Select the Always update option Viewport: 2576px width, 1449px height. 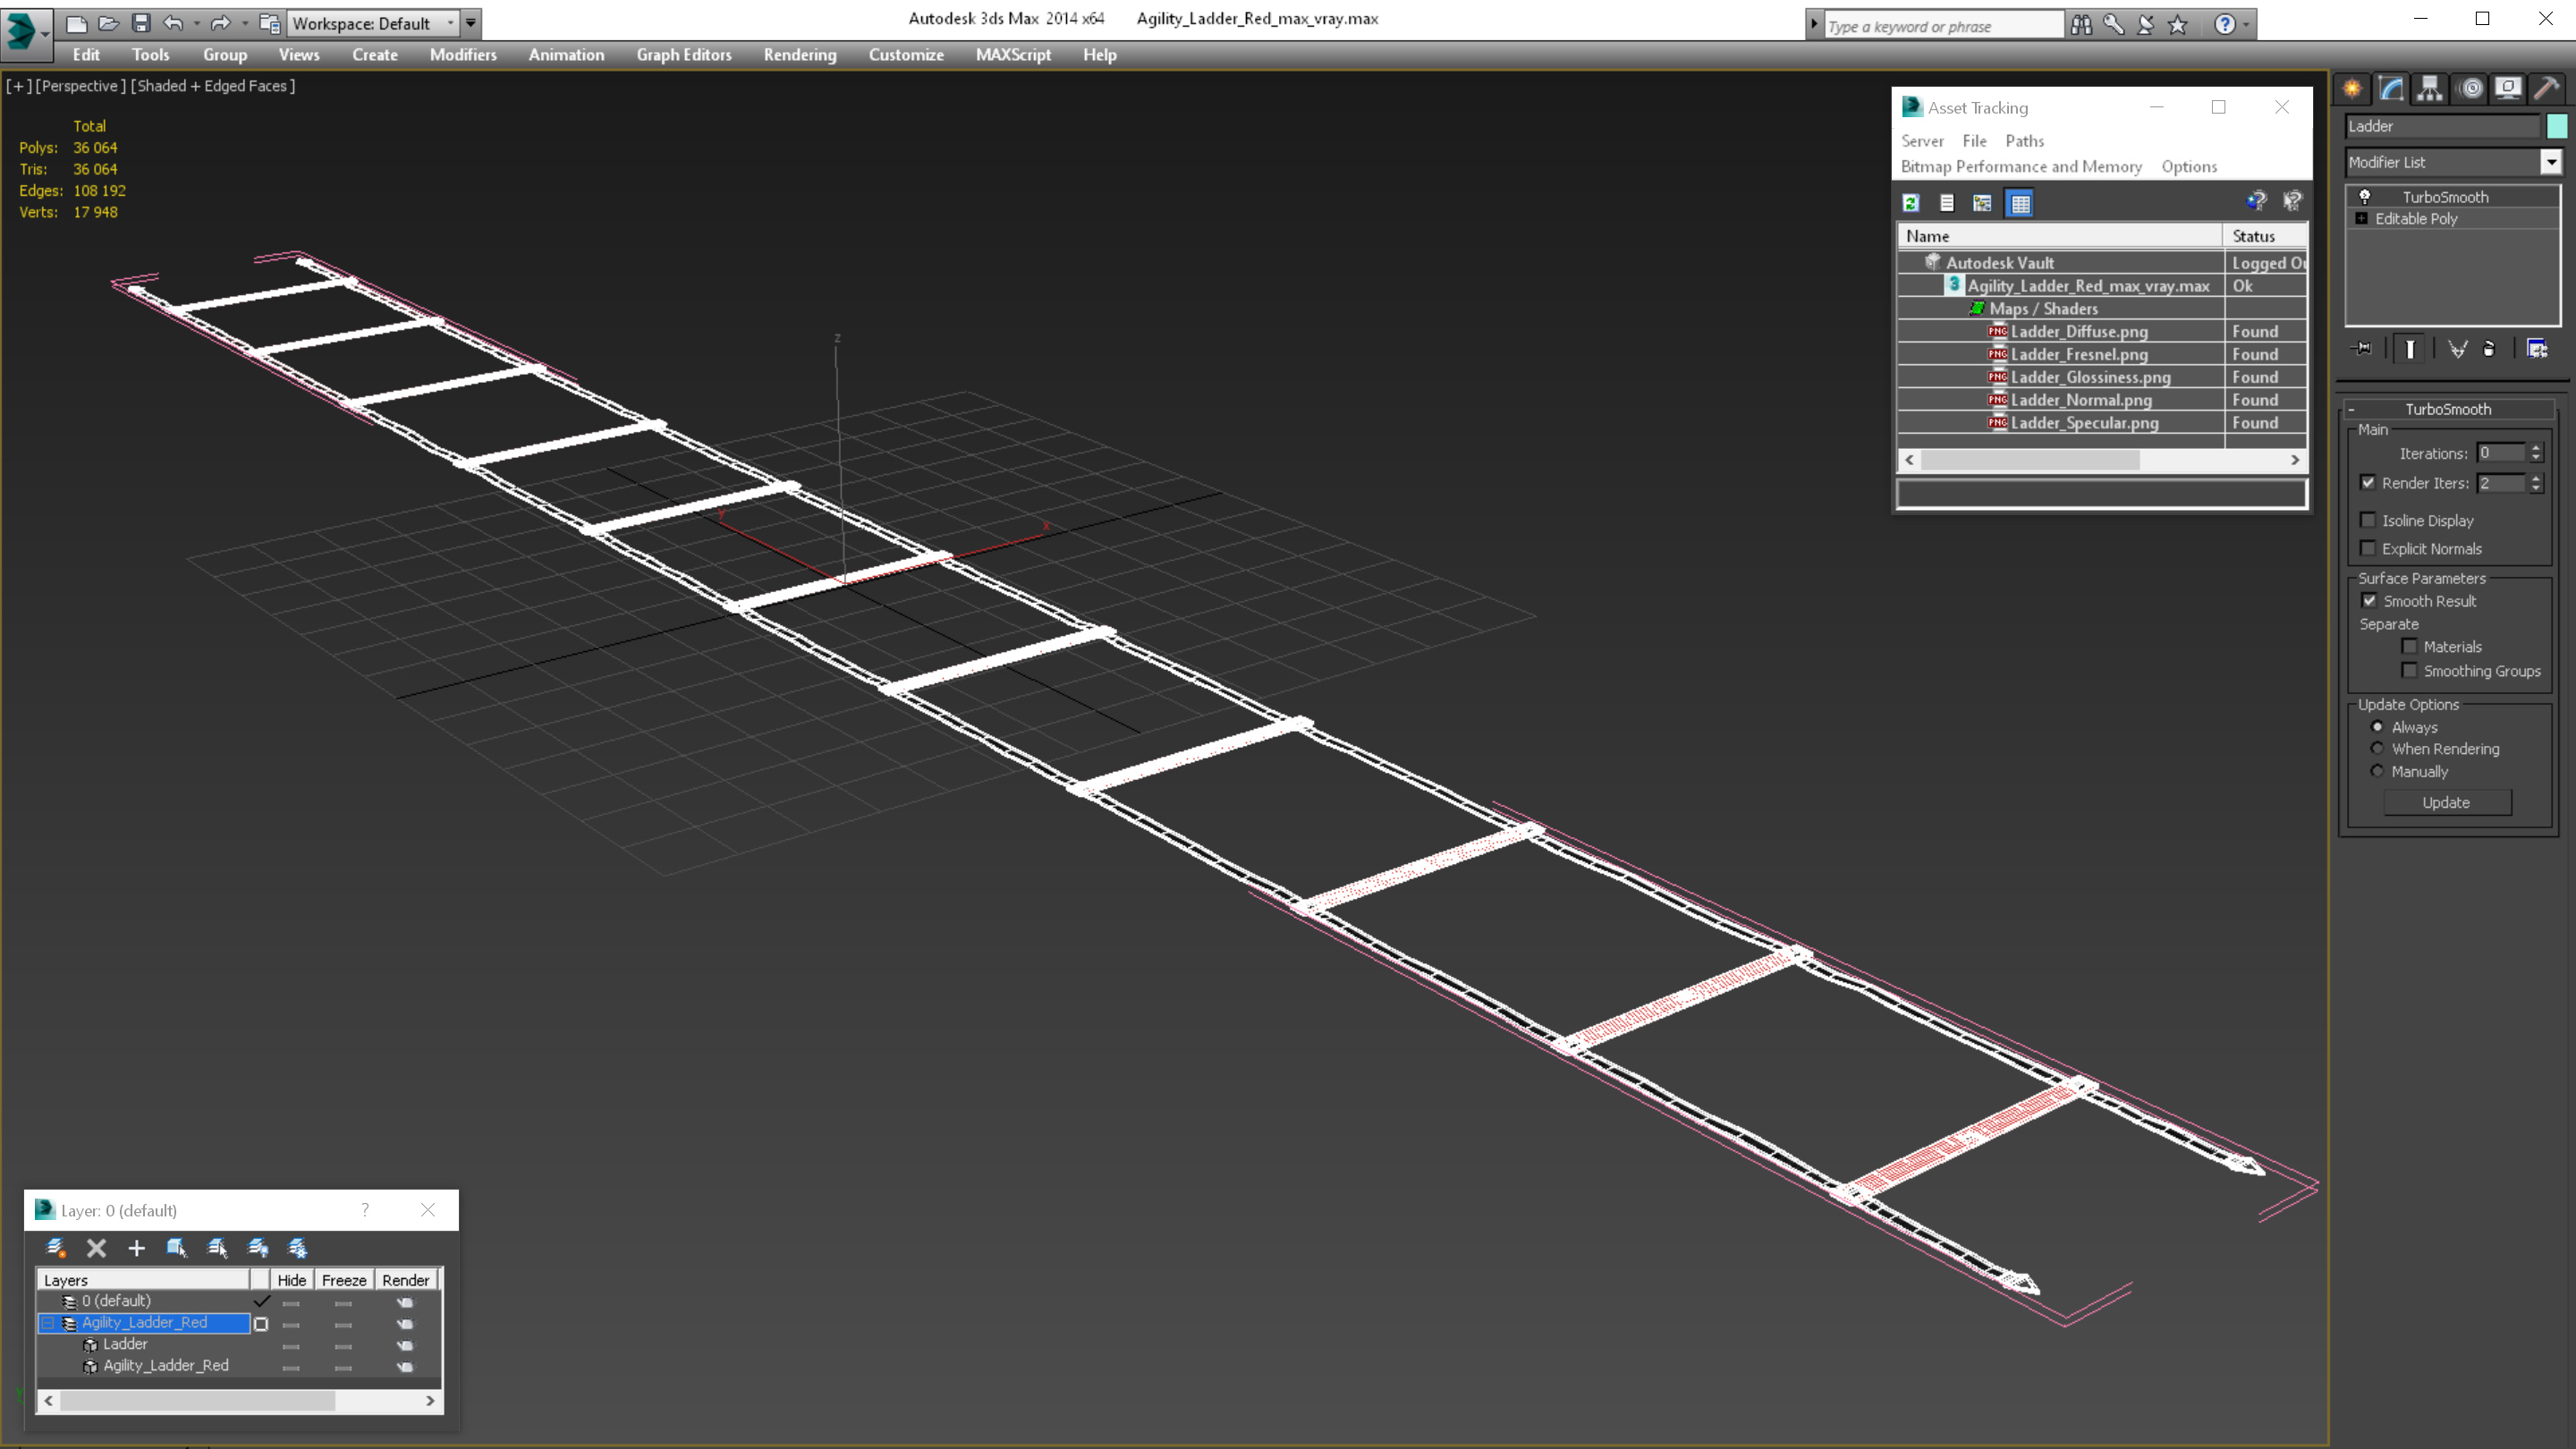pos(2378,727)
